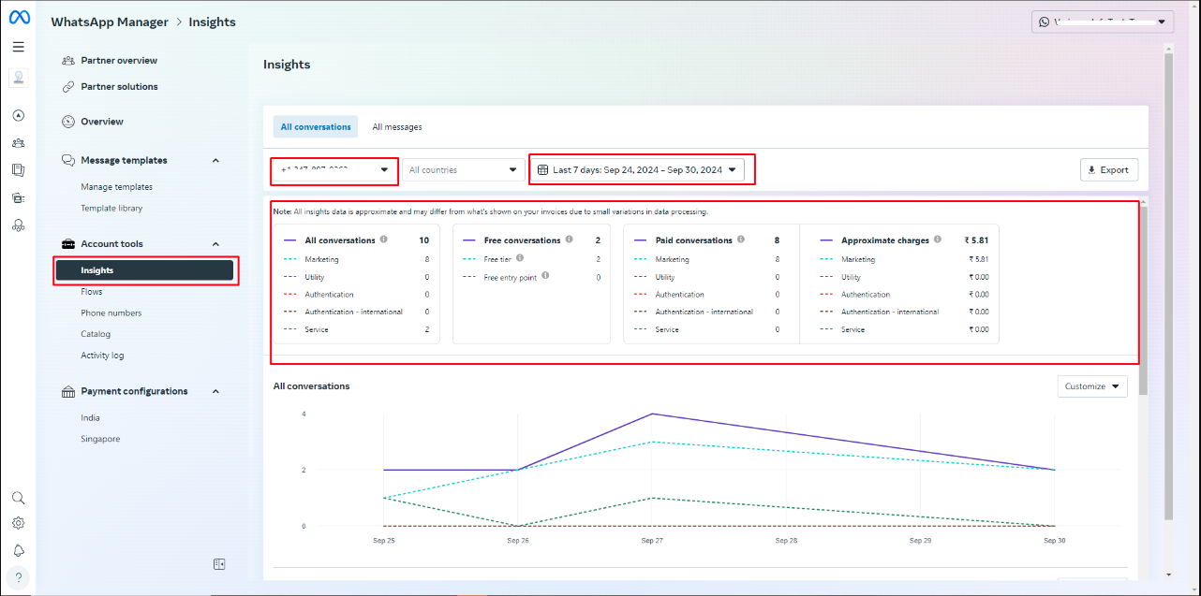Click the compass icon in left rail
The width and height of the screenshot is (1201, 596).
19,116
